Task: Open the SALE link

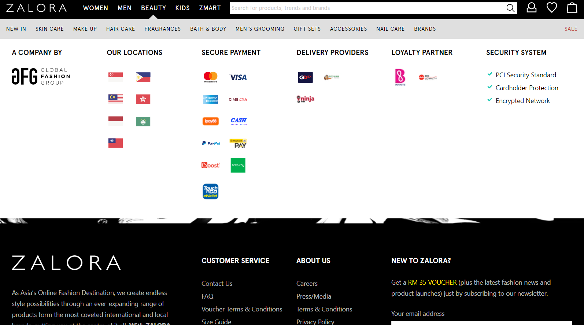Action: click(x=571, y=29)
